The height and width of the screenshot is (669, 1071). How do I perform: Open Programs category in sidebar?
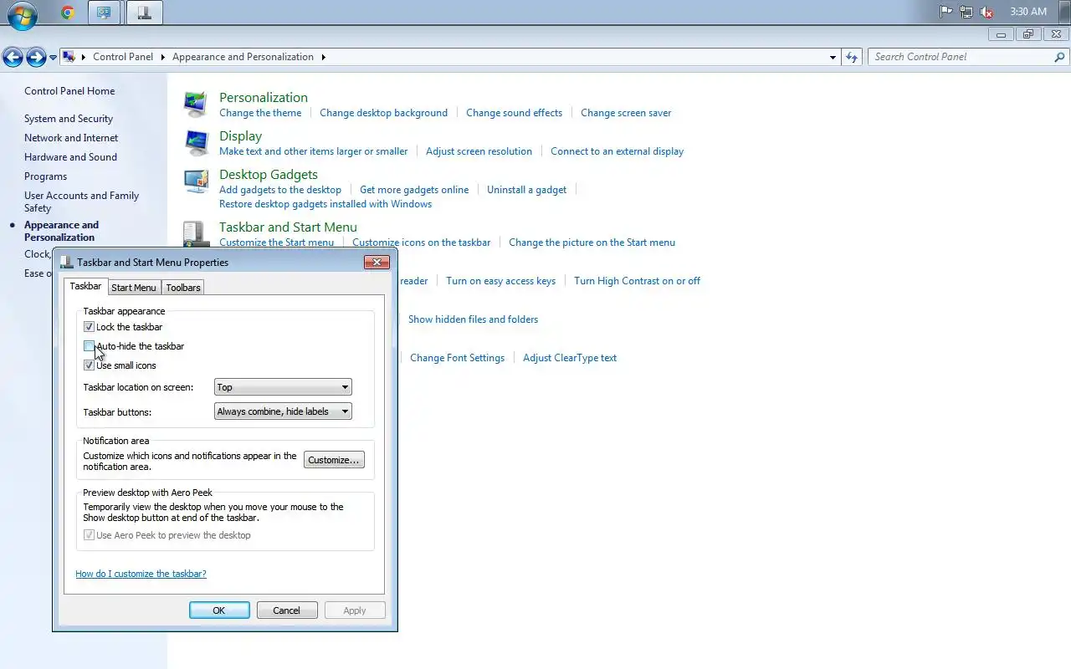pyautogui.click(x=45, y=176)
